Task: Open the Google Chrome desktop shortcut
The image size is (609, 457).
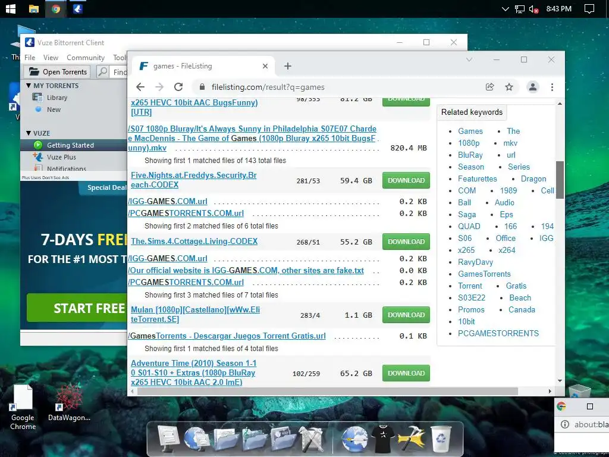Action: [23, 407]
